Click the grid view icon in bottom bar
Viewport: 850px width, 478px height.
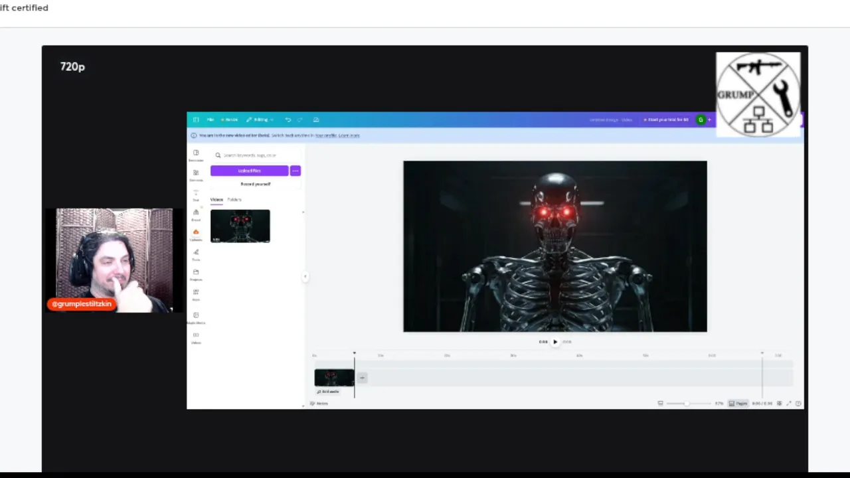[x=779, y=404]
